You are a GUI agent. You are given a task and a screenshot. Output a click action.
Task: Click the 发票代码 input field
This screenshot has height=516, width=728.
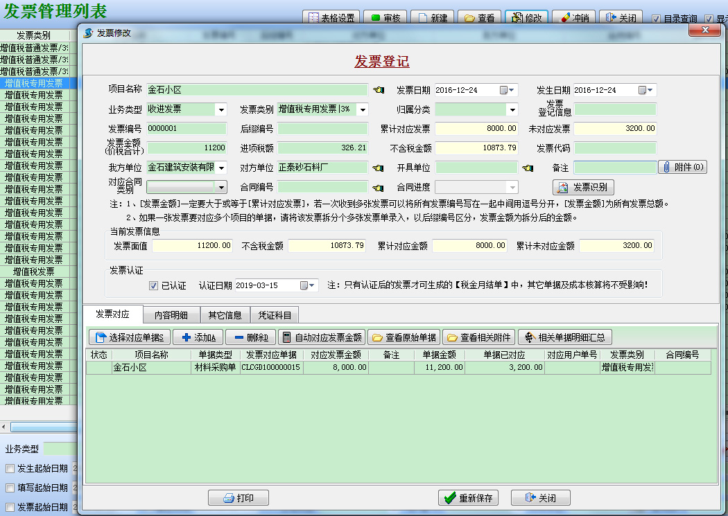coord(615,148)
